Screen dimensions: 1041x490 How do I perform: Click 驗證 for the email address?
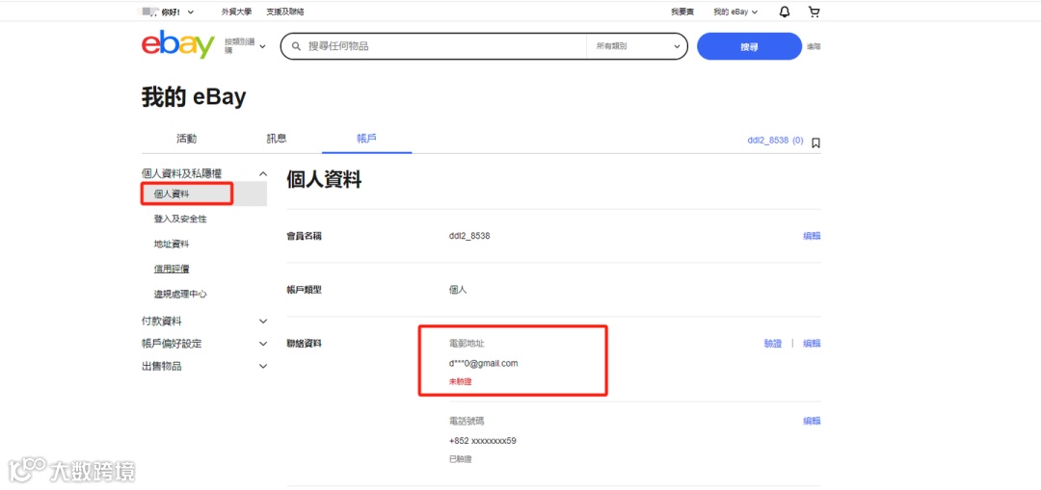point(773,344)
